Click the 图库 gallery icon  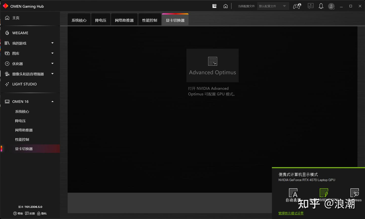click(x=7, y=53)
